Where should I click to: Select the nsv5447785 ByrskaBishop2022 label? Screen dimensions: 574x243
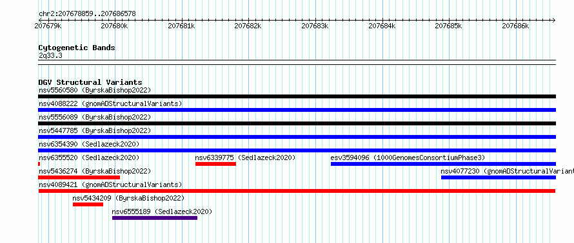click(x=95, y=130)
